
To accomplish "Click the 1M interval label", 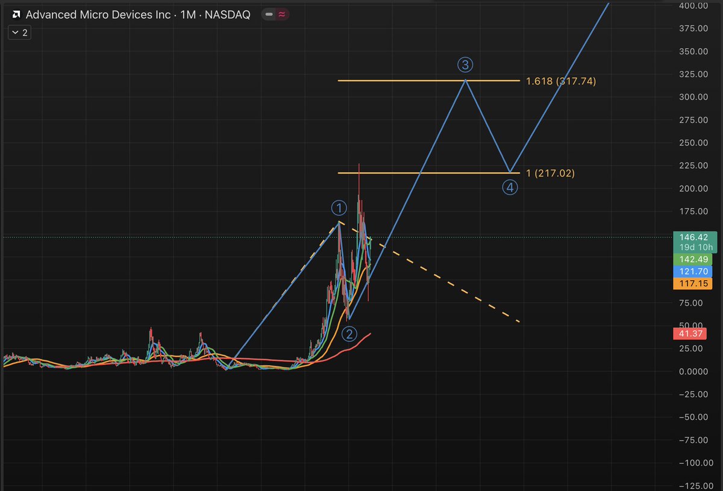I will tap(188, 14).
